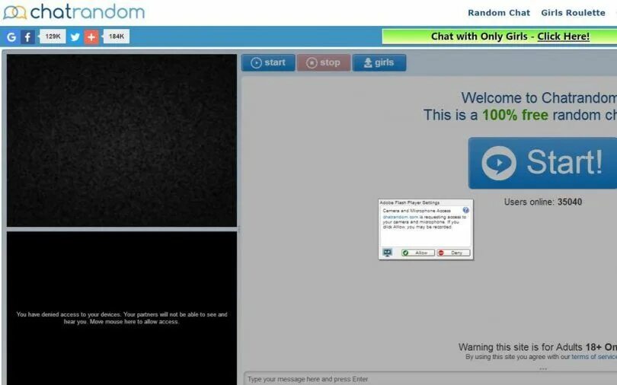Click Deny in Flash Player Settings
The height and width of the screenshot is (385, 617).
tap(453, 253)
